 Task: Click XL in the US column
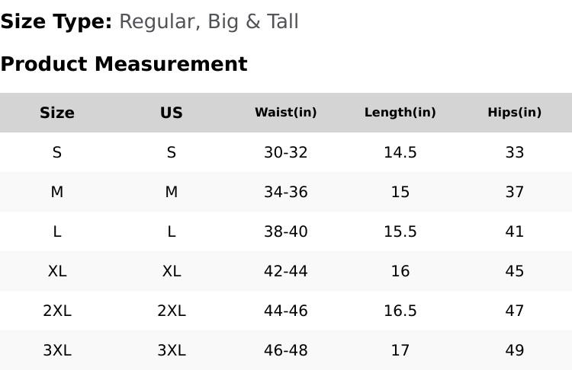[x=172, y=271]
